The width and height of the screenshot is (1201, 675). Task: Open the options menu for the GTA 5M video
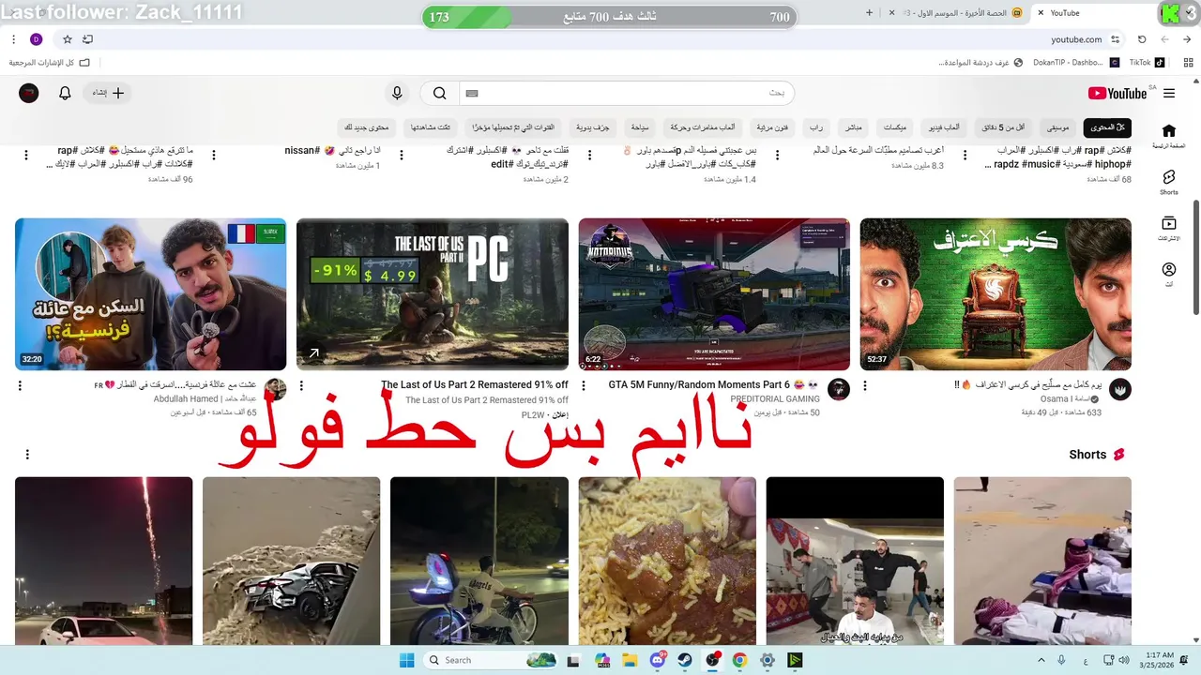coord(583,385)
